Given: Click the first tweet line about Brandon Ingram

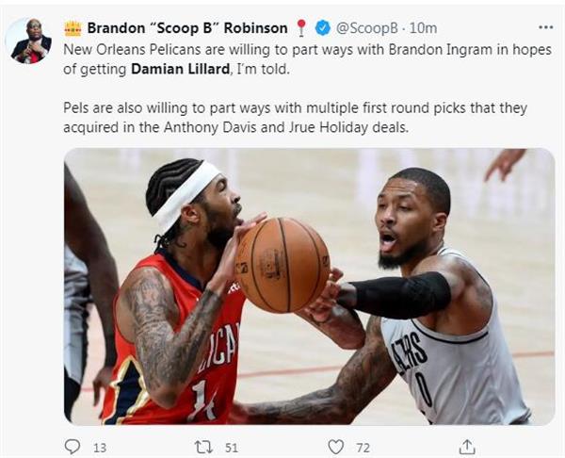Looking at the screenshot, I should click(307, 50).
